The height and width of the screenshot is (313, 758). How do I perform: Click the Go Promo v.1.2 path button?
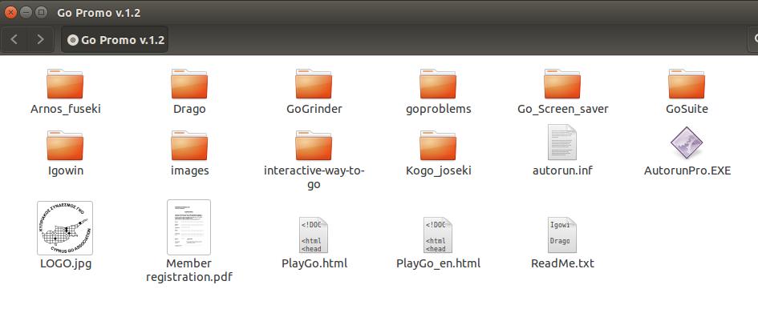point(115,39)
